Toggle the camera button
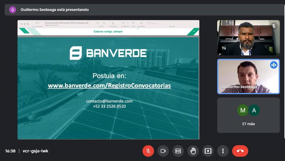Screen dimensions: 285x161 point(163,151)
